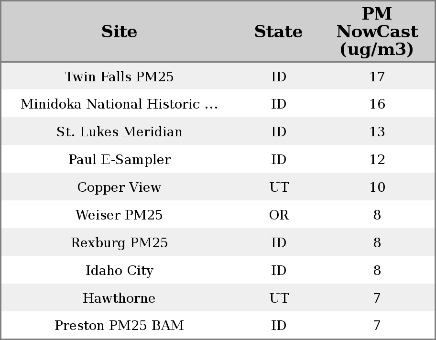Select the Idaho City row
This screenshot has height=340, width=436.
[x=119, y=271]
